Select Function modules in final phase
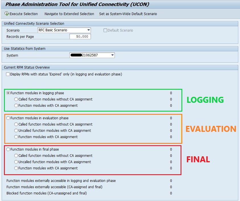This screenshot has height=201, width=240. (8, 149)
